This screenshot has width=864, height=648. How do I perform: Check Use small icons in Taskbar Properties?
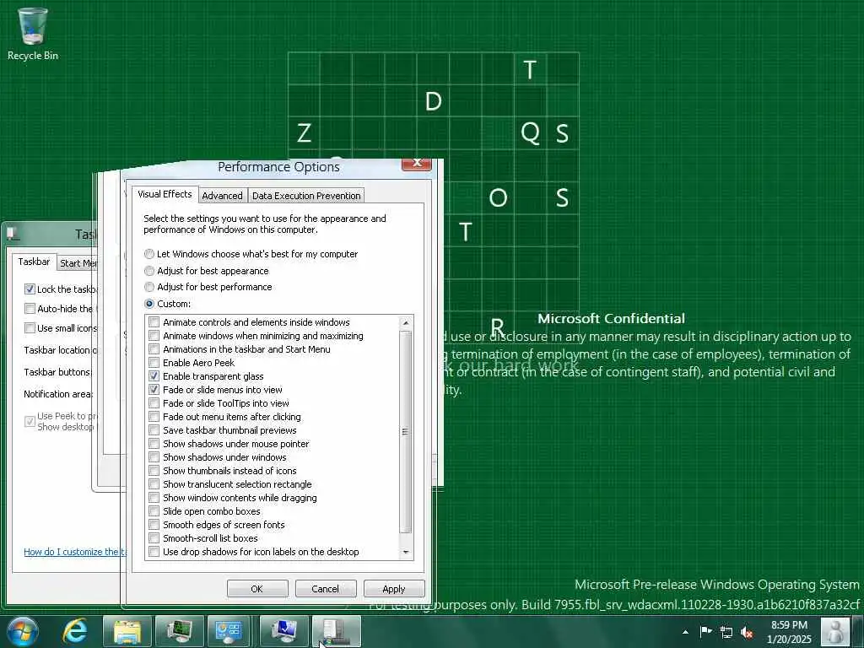click(x=30, y=328)
